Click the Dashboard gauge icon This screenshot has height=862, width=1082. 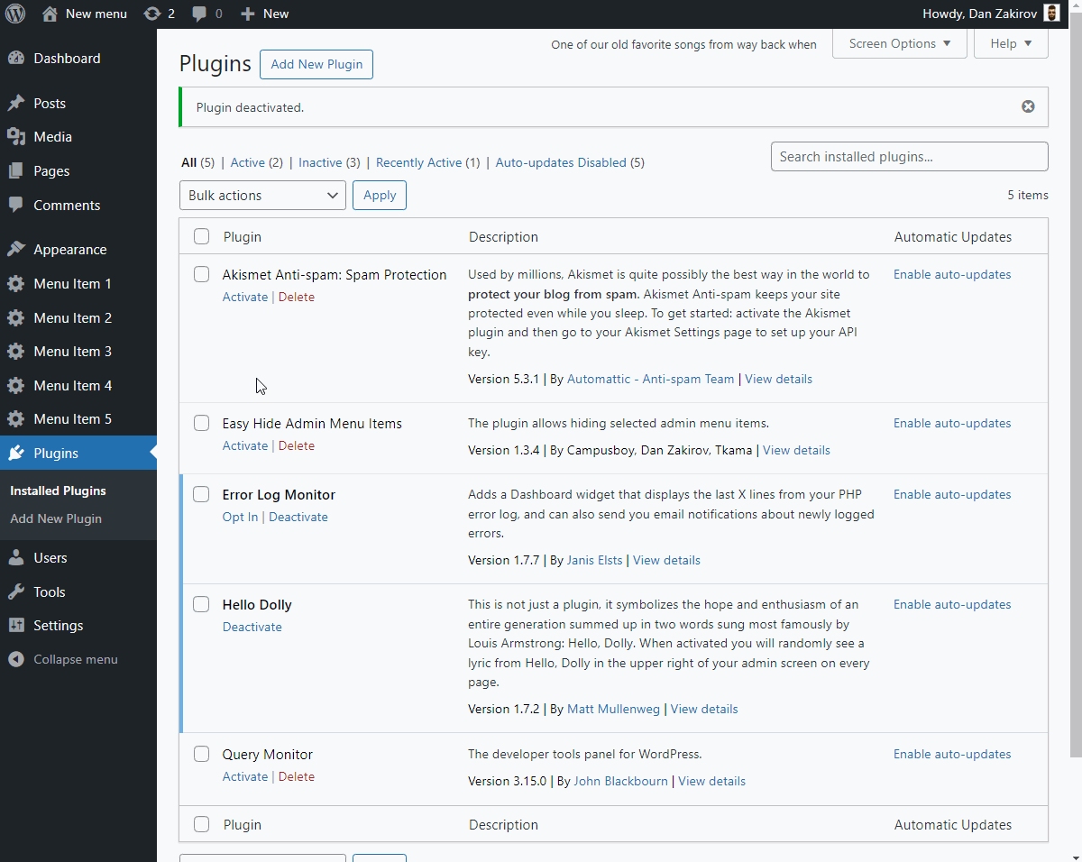pos(16,59)
